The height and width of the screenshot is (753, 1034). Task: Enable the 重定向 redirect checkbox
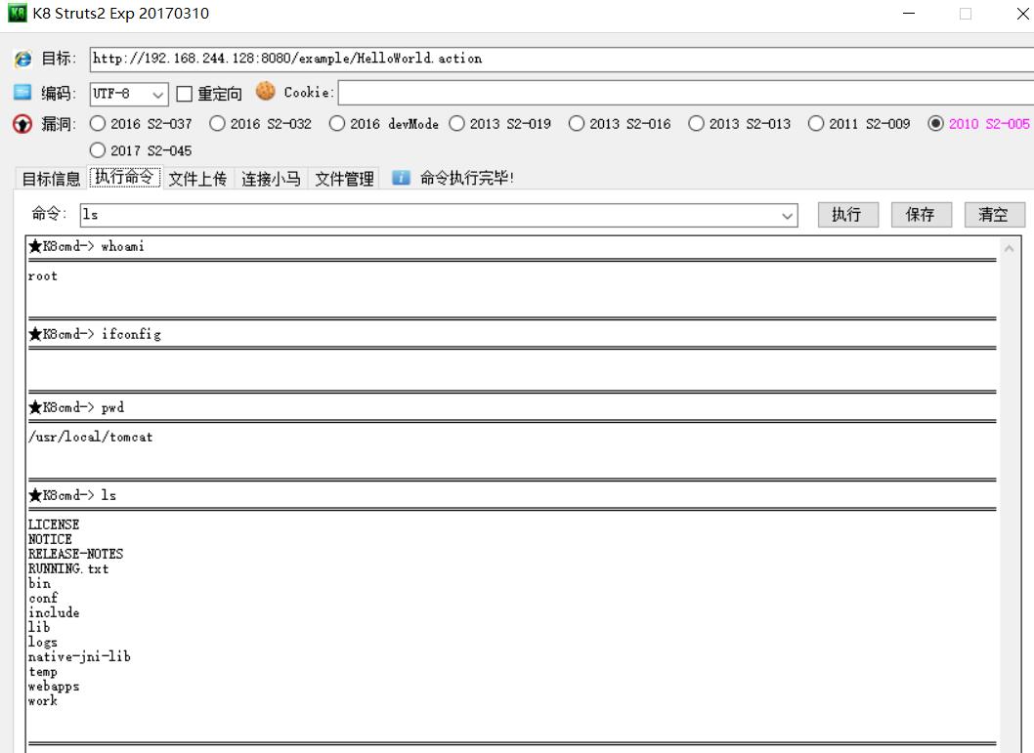click(185, 94)
